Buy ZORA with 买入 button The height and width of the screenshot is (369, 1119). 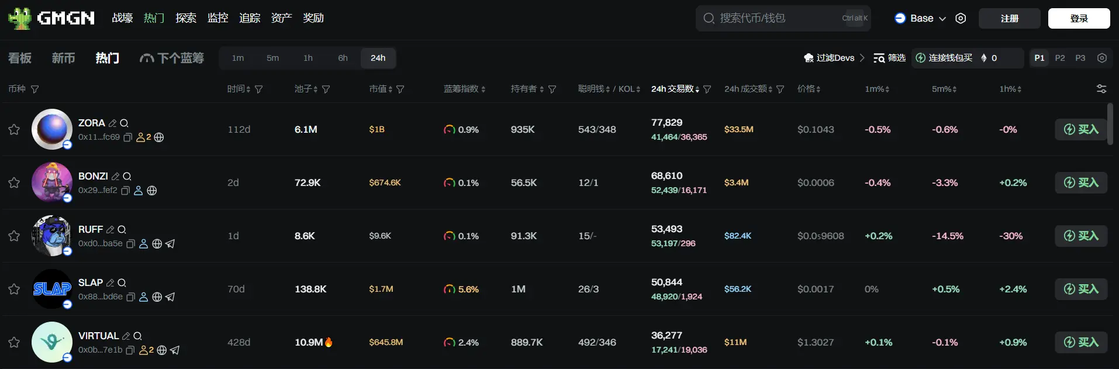click(x=1081, y=129)
